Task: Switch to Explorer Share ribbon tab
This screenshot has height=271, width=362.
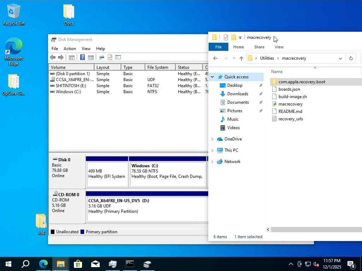Action: click(259, 47)
